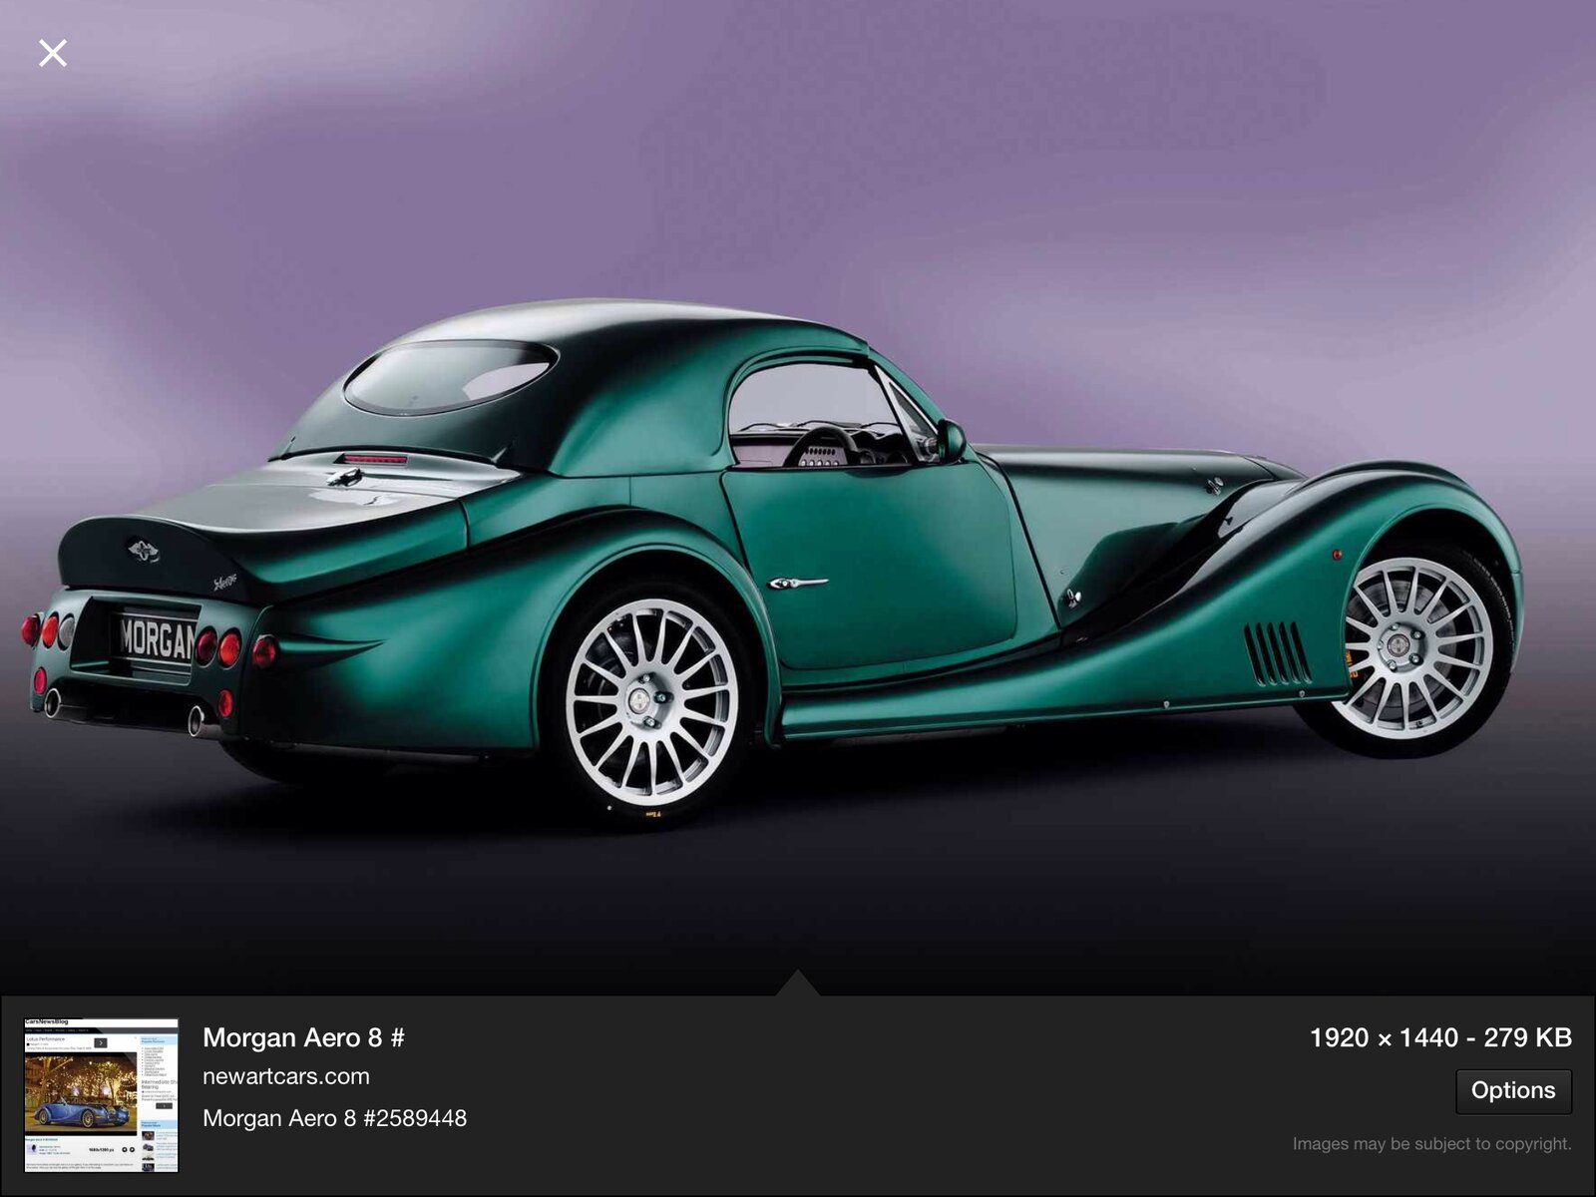
Task: Close the image viewer with the X icon
Action: [x=53, y=53]
